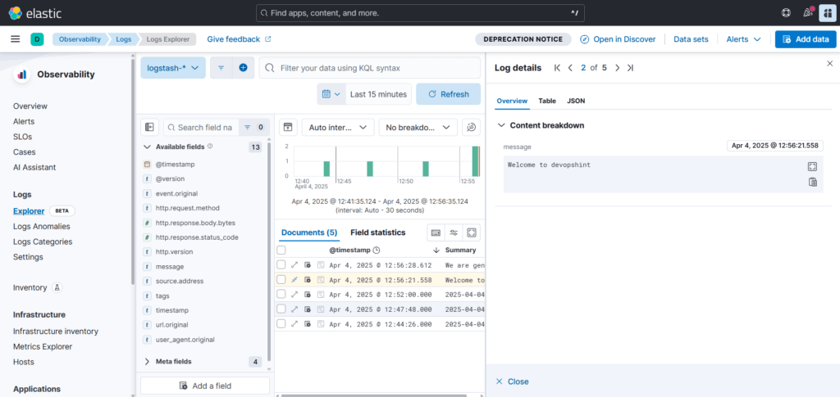840x397 pixels.
Task: Open in Discover link
Action: 618,39
